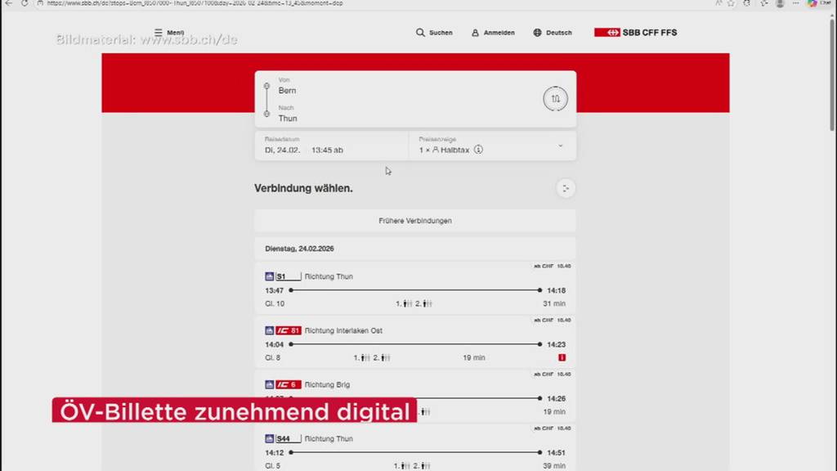The image size is (837, 471).
Task: Expand the Preisanzeige passenger dropdown
Action: (560, 146)
